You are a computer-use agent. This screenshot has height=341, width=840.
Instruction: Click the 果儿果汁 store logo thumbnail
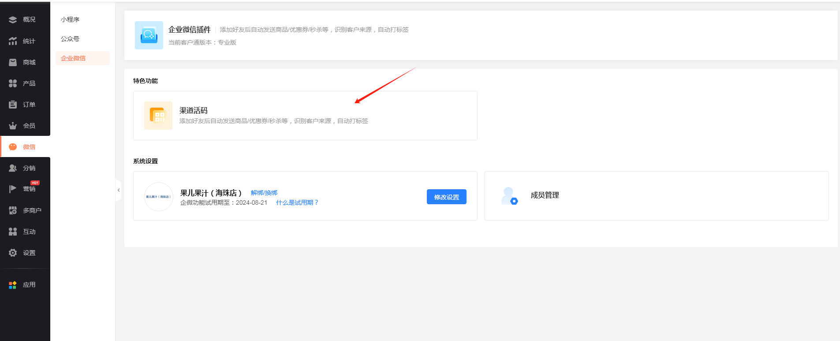coord(159,197)
